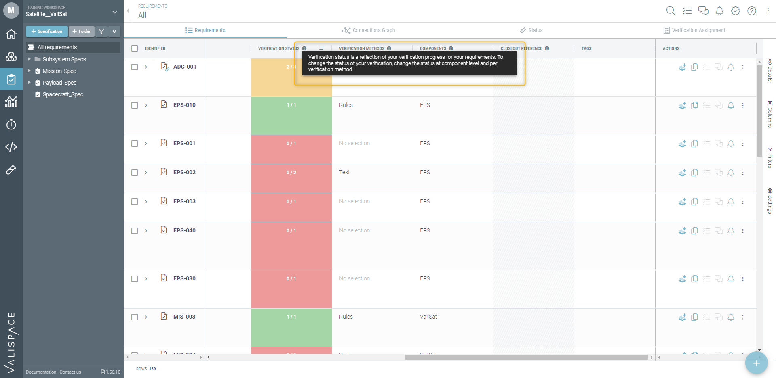Switch to the Verification Assignment tab
This screenshot has width=776, height=378.
point(694,30)
